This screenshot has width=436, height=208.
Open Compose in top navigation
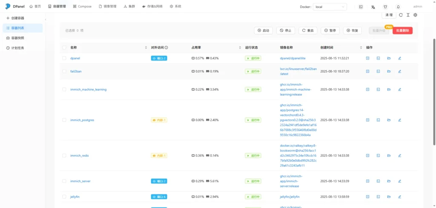(82, 6)
